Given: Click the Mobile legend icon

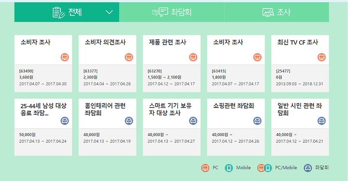Looking at the screenshot, I should [x=229, y=168].
